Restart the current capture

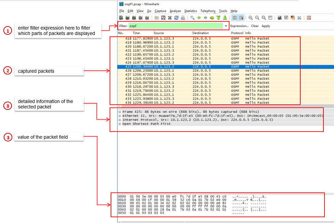(147, 18)
